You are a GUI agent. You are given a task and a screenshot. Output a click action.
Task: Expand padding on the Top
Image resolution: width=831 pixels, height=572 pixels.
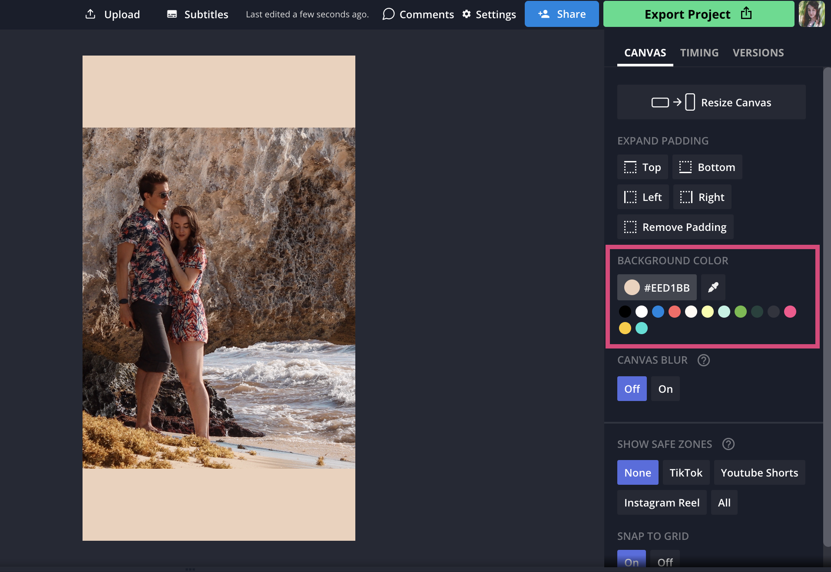pyautogui.click(x=642, y=167)
